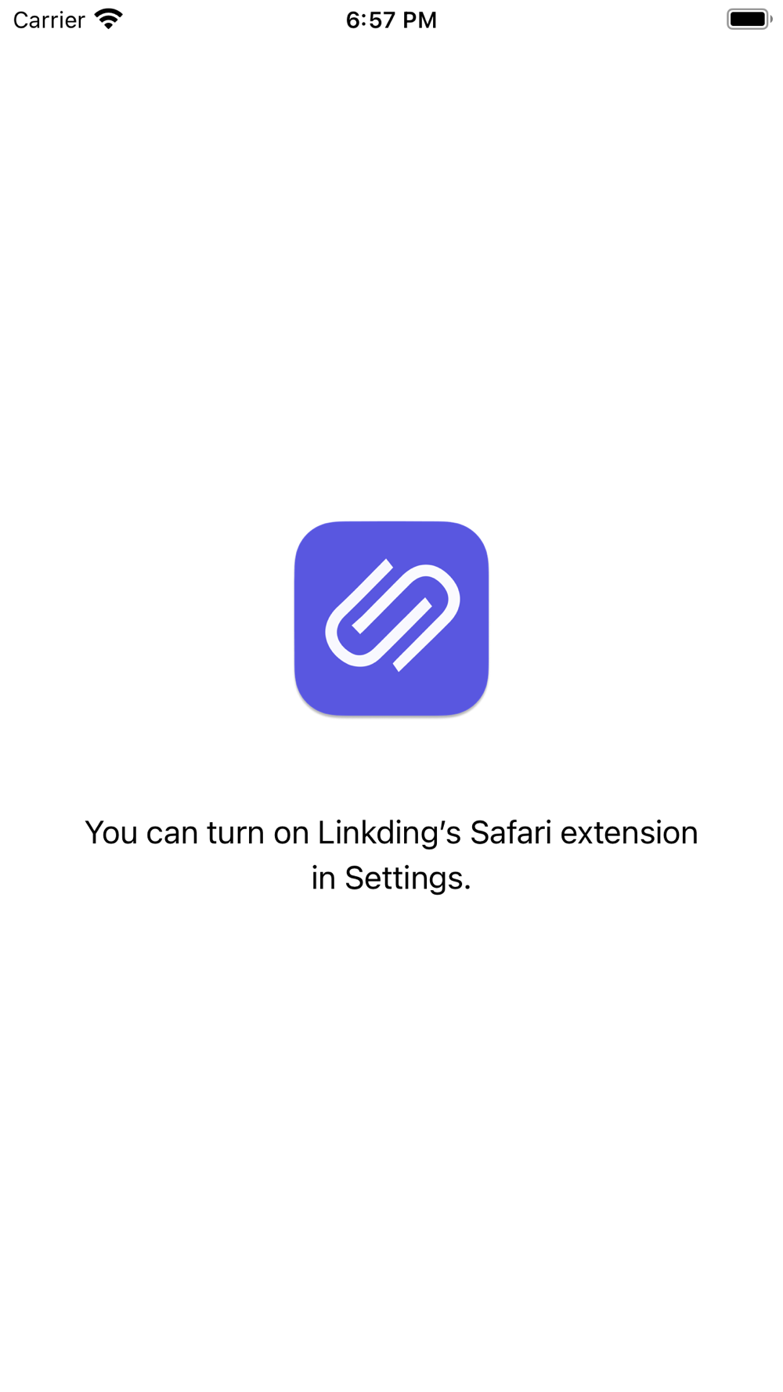Tap the lower loop of the paperclip
The width and height of the screenshot is (783, 1392).
(x=350, y=640)
